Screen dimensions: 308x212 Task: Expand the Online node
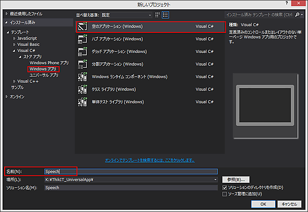pos(7,97)
